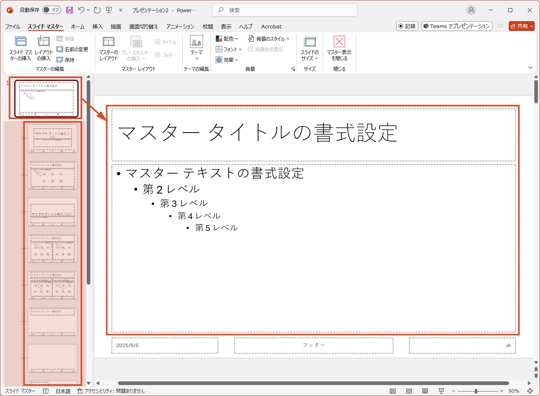
Task: Toggle AutoSave (自動保存) switch
Action: pyautogui.click(x=52, y=10)
